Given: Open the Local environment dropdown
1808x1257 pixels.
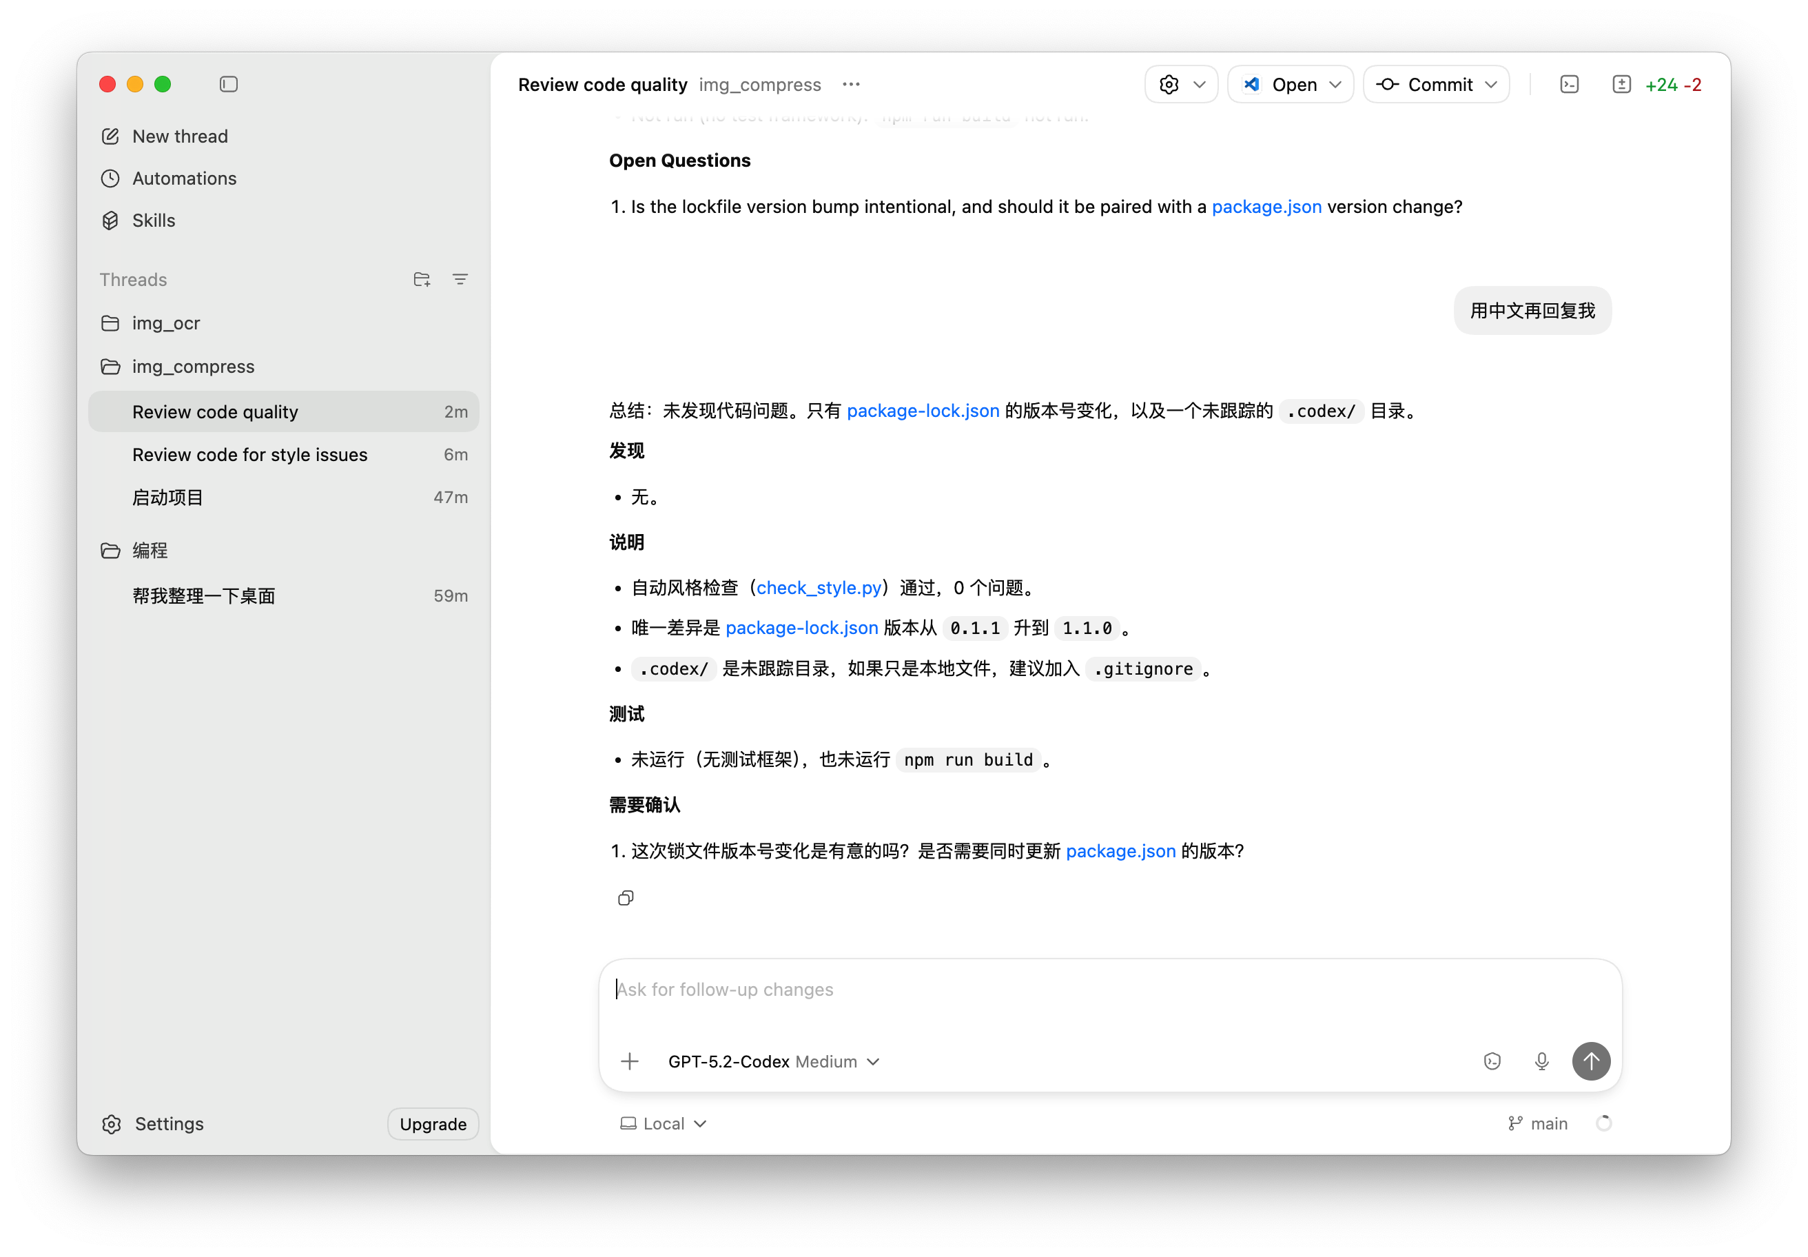Looking at the screenshot, I should (663, 1124).
